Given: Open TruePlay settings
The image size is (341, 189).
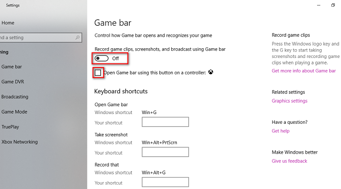Looking at the screenshot, I should pyautogui.click(x=10, y=127).
